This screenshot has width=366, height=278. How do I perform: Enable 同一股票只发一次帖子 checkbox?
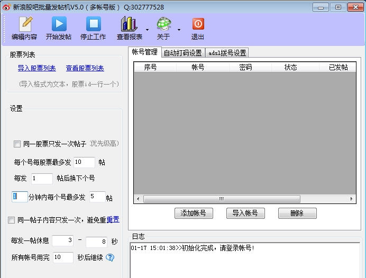17,144
